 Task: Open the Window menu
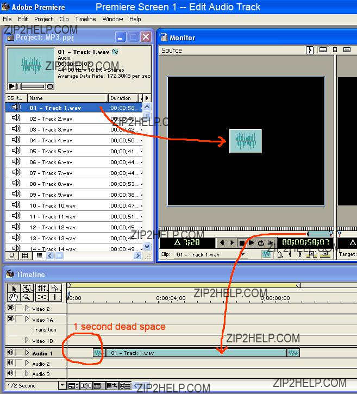click(112, 19)
